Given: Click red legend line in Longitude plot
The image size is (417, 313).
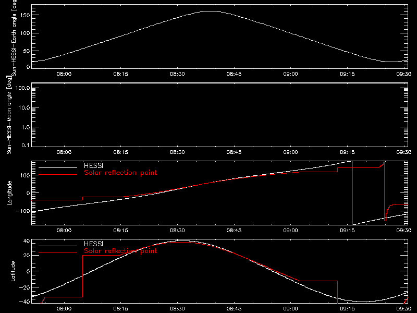Looking at the screenshot, I should 58,175.
